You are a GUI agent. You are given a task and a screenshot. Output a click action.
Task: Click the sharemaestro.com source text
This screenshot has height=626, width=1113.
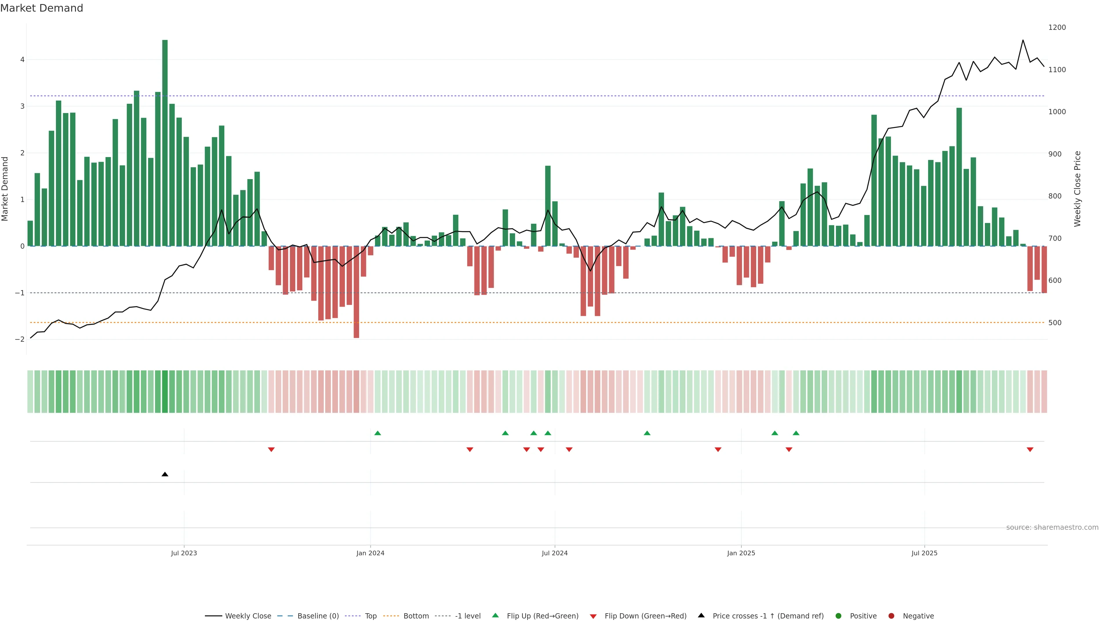(x=1052, y=527)
